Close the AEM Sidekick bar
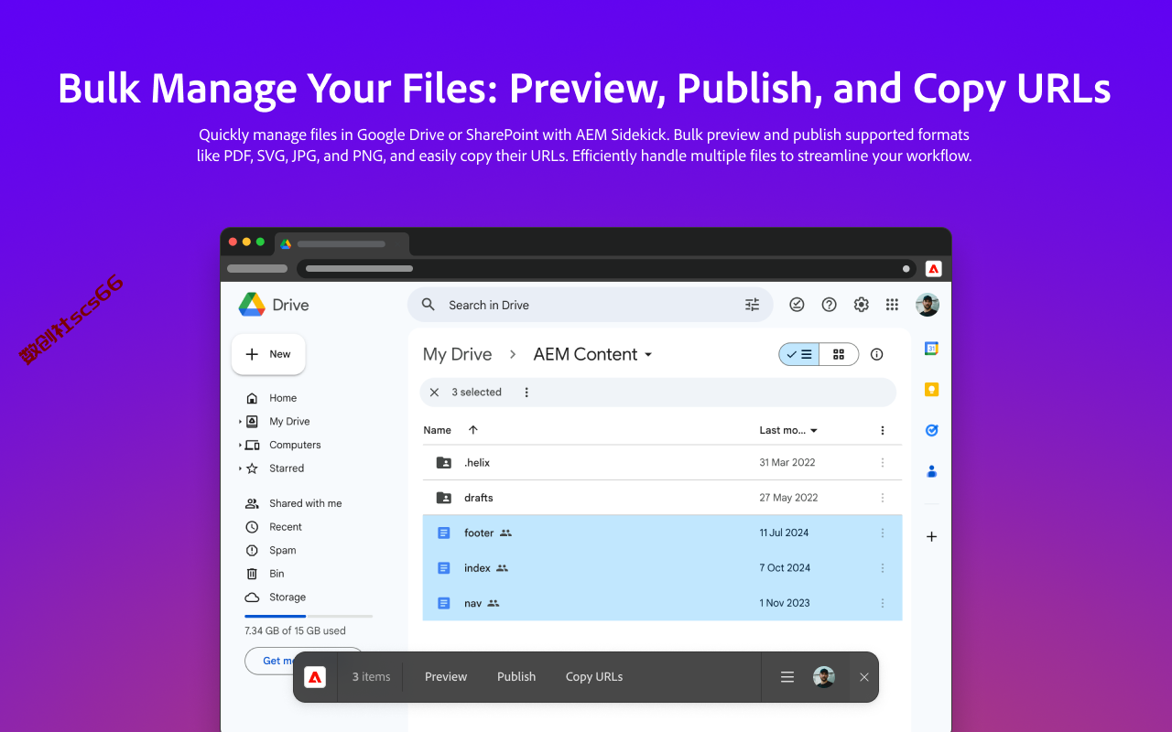 863,677
